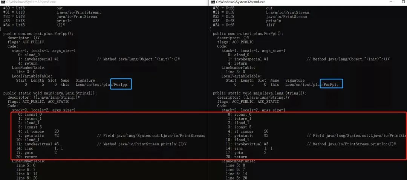Click '0: aload_0' instruction in left window
Screen dimensions: 407x180
pyautogui.click(x=29, y=55)
